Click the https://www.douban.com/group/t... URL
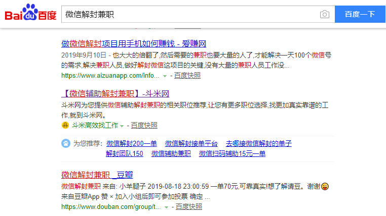386x216 pixels. point(111,207)
